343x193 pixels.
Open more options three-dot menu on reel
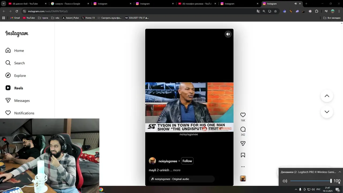243,166
